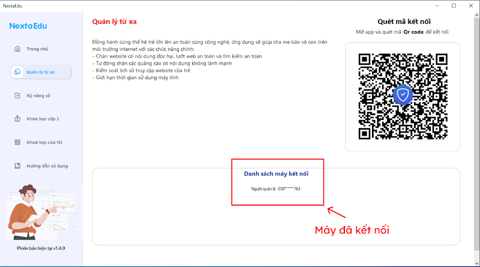
Task: Select Quản lý từ xa in sidebar
Action: click(x=41, y=72)
